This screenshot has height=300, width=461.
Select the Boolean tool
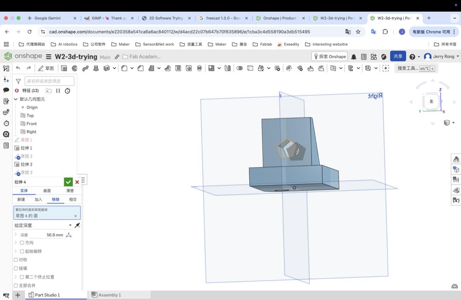click(x=240, y=68)
